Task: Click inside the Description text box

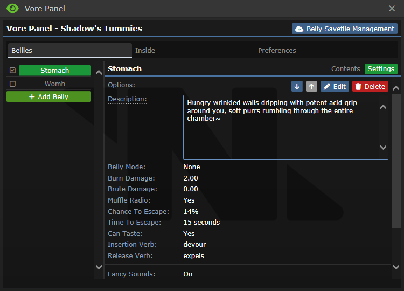Action: point(285,127)
